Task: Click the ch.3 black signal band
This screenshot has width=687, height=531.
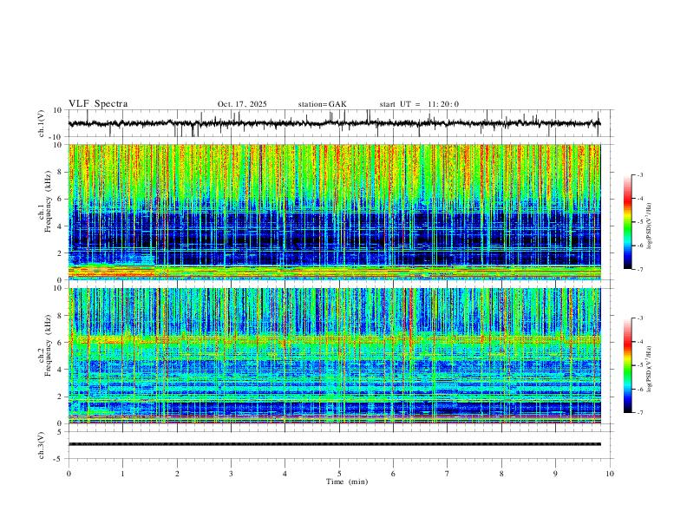Action: 334,444
